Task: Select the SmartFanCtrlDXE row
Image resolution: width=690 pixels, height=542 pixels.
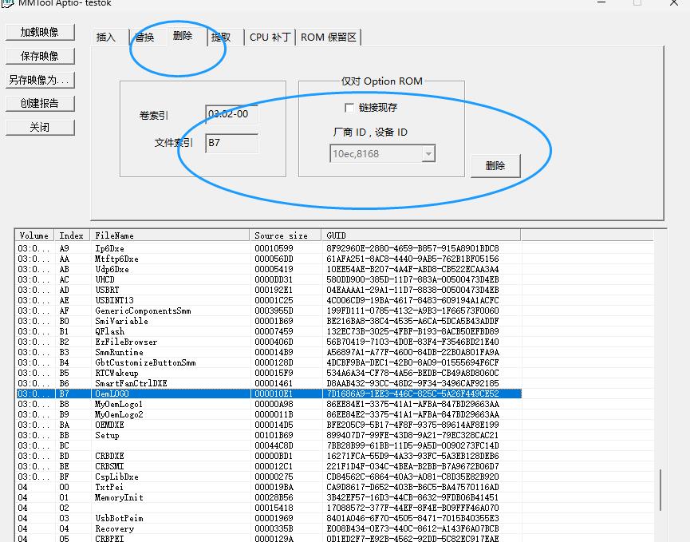Action: [x=269, y=383]
